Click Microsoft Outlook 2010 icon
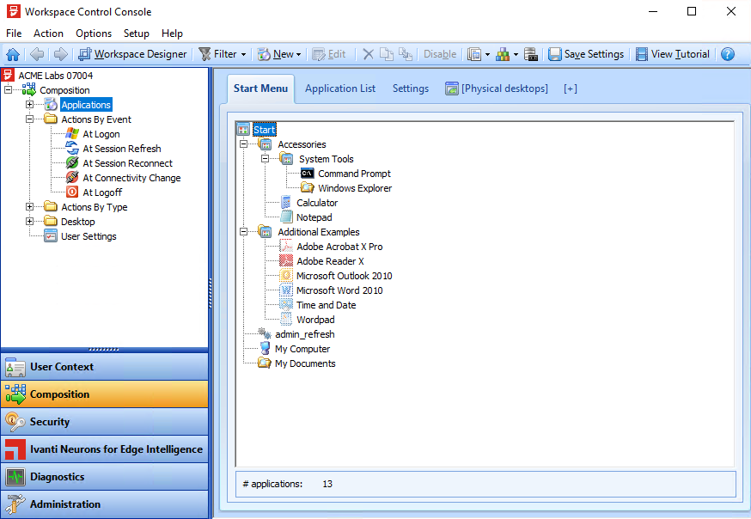The width and height of the screenshot is (751, 519). [286, 276]
